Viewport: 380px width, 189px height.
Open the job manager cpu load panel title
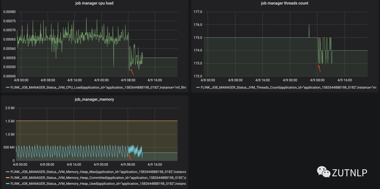click(94, 4)
